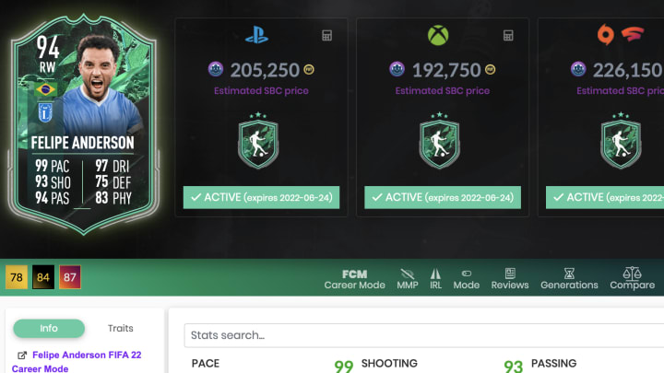Open the MMP option
The width and height of the screenshot is (664, 373).
tap(408, 279)
